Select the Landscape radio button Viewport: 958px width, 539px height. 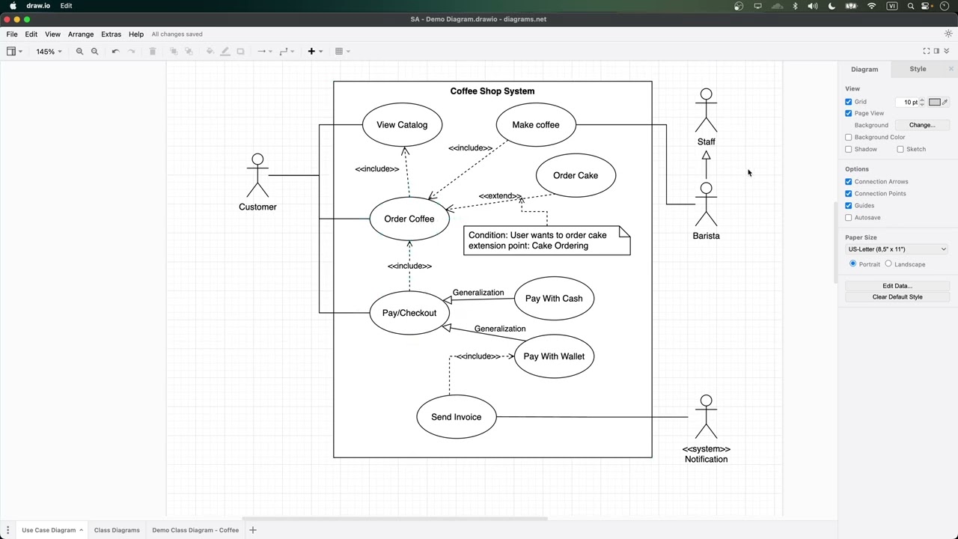click(888, 264)
